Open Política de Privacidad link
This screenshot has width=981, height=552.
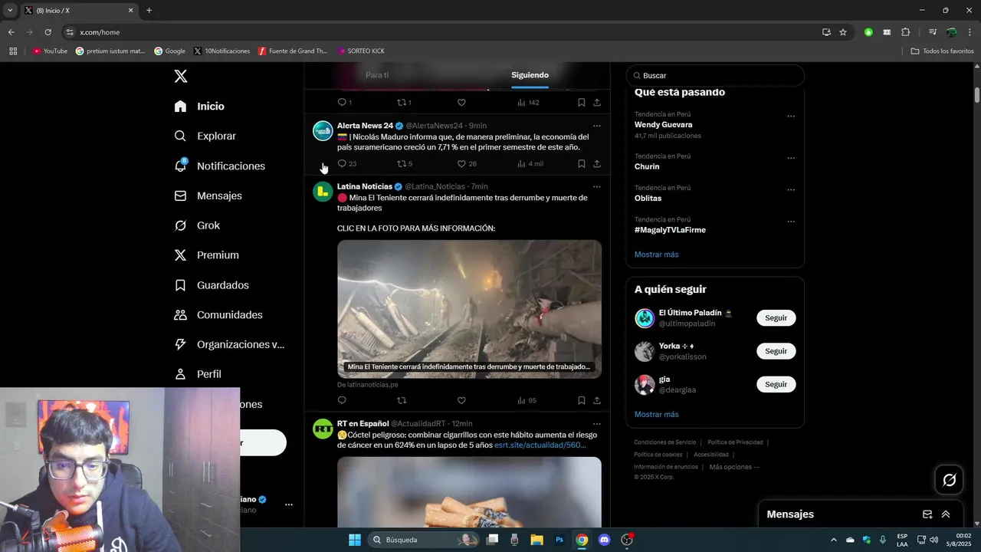735,442
